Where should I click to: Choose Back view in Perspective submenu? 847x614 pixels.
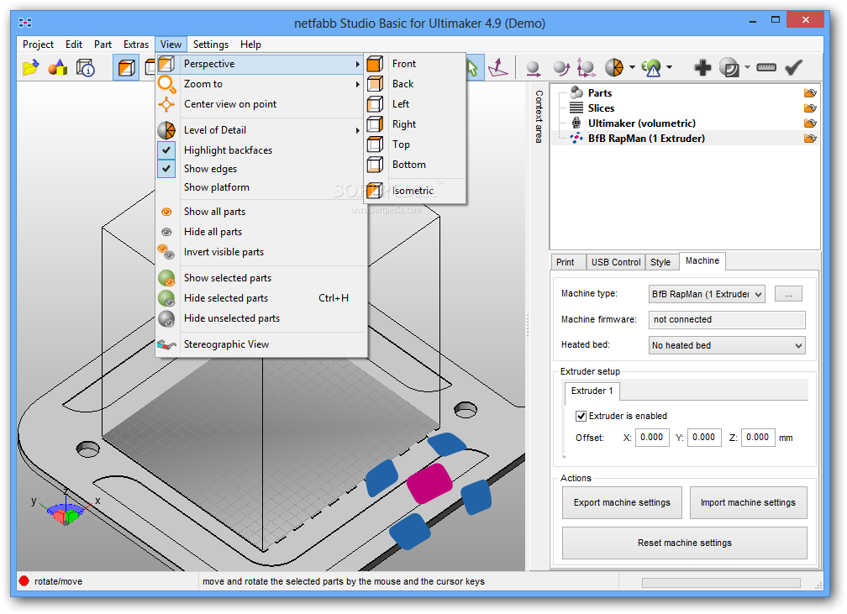(415, 84)
